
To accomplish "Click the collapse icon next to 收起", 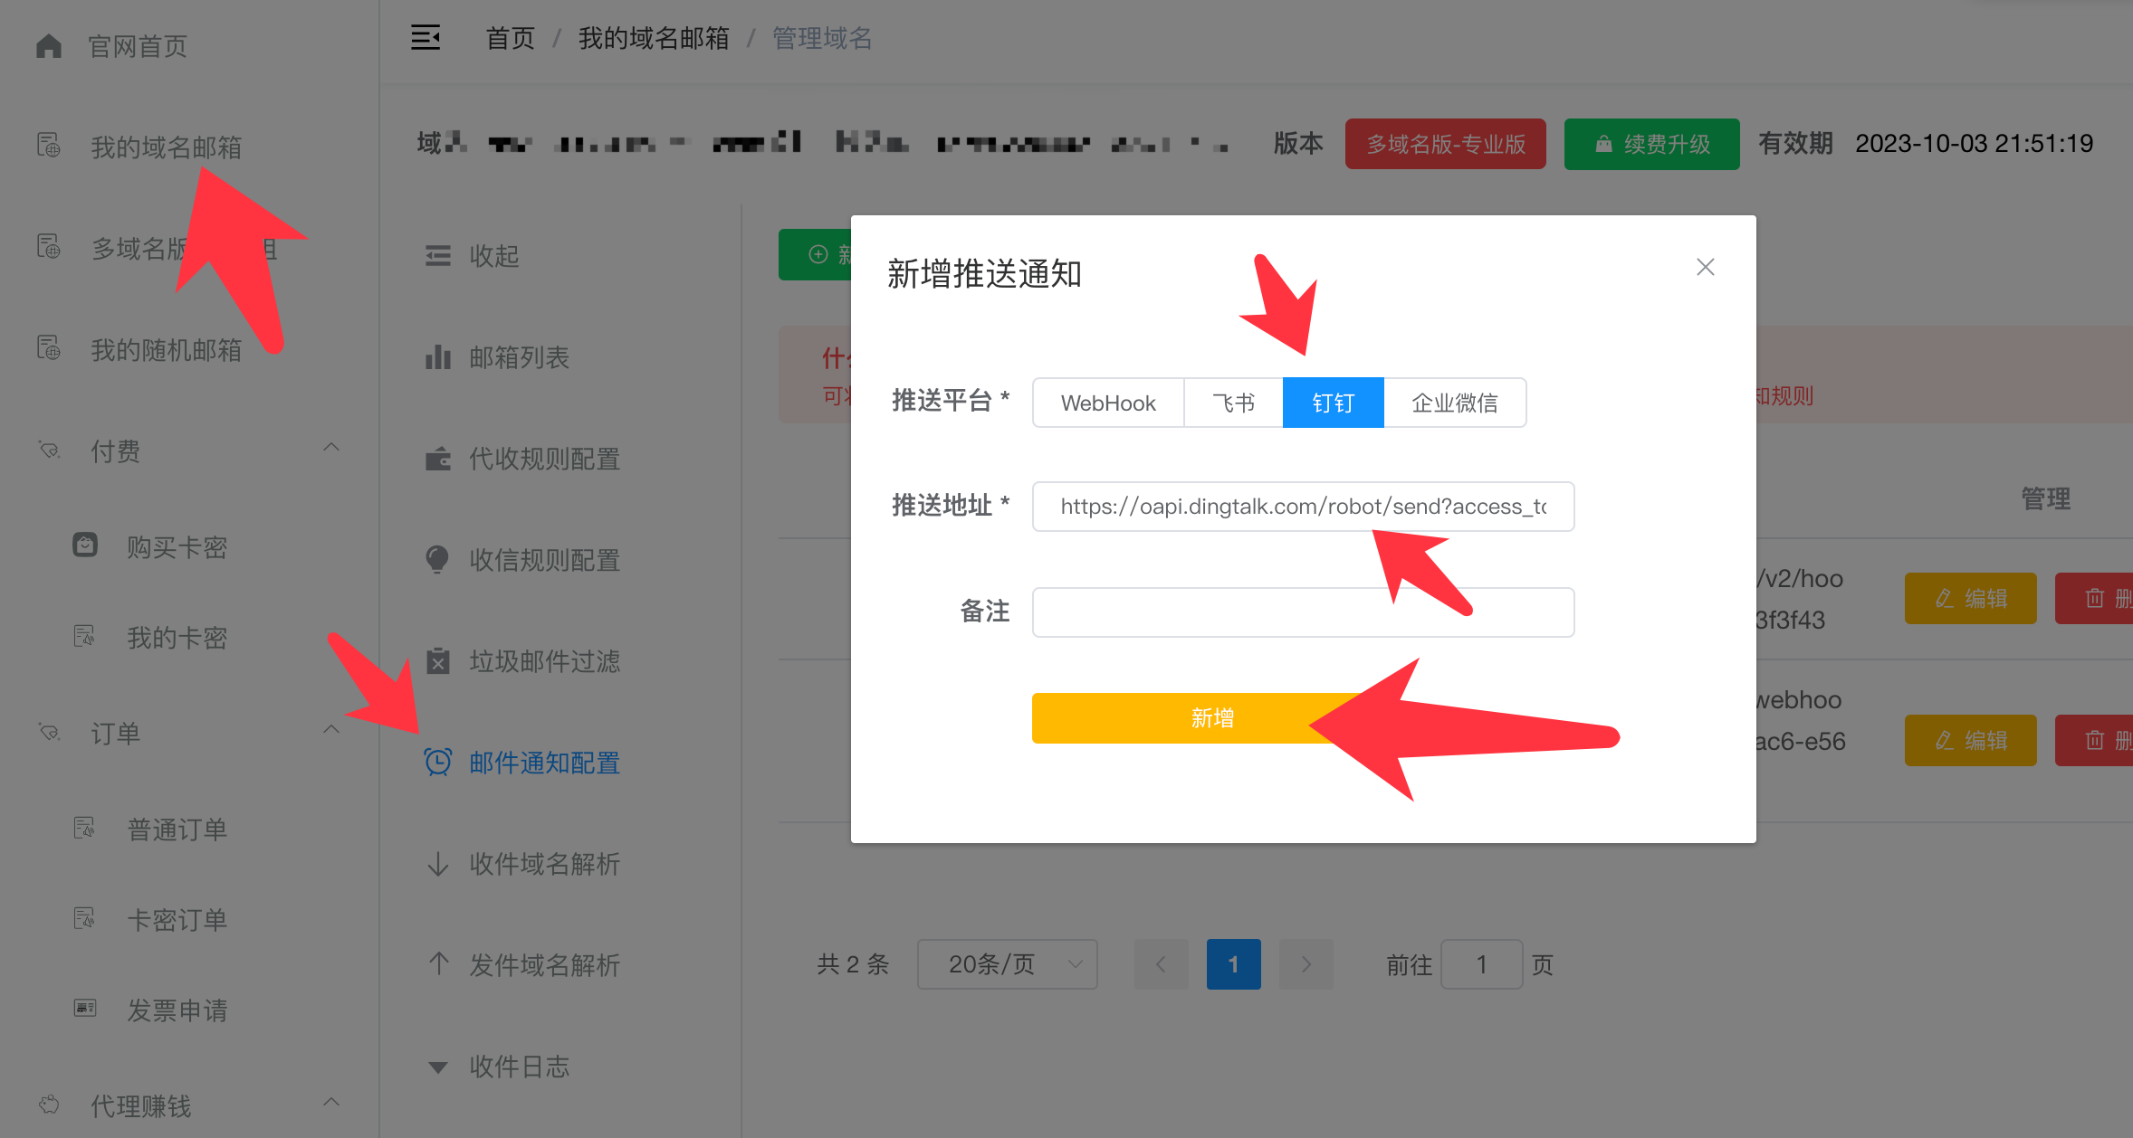I will click(x=438, y=256).
